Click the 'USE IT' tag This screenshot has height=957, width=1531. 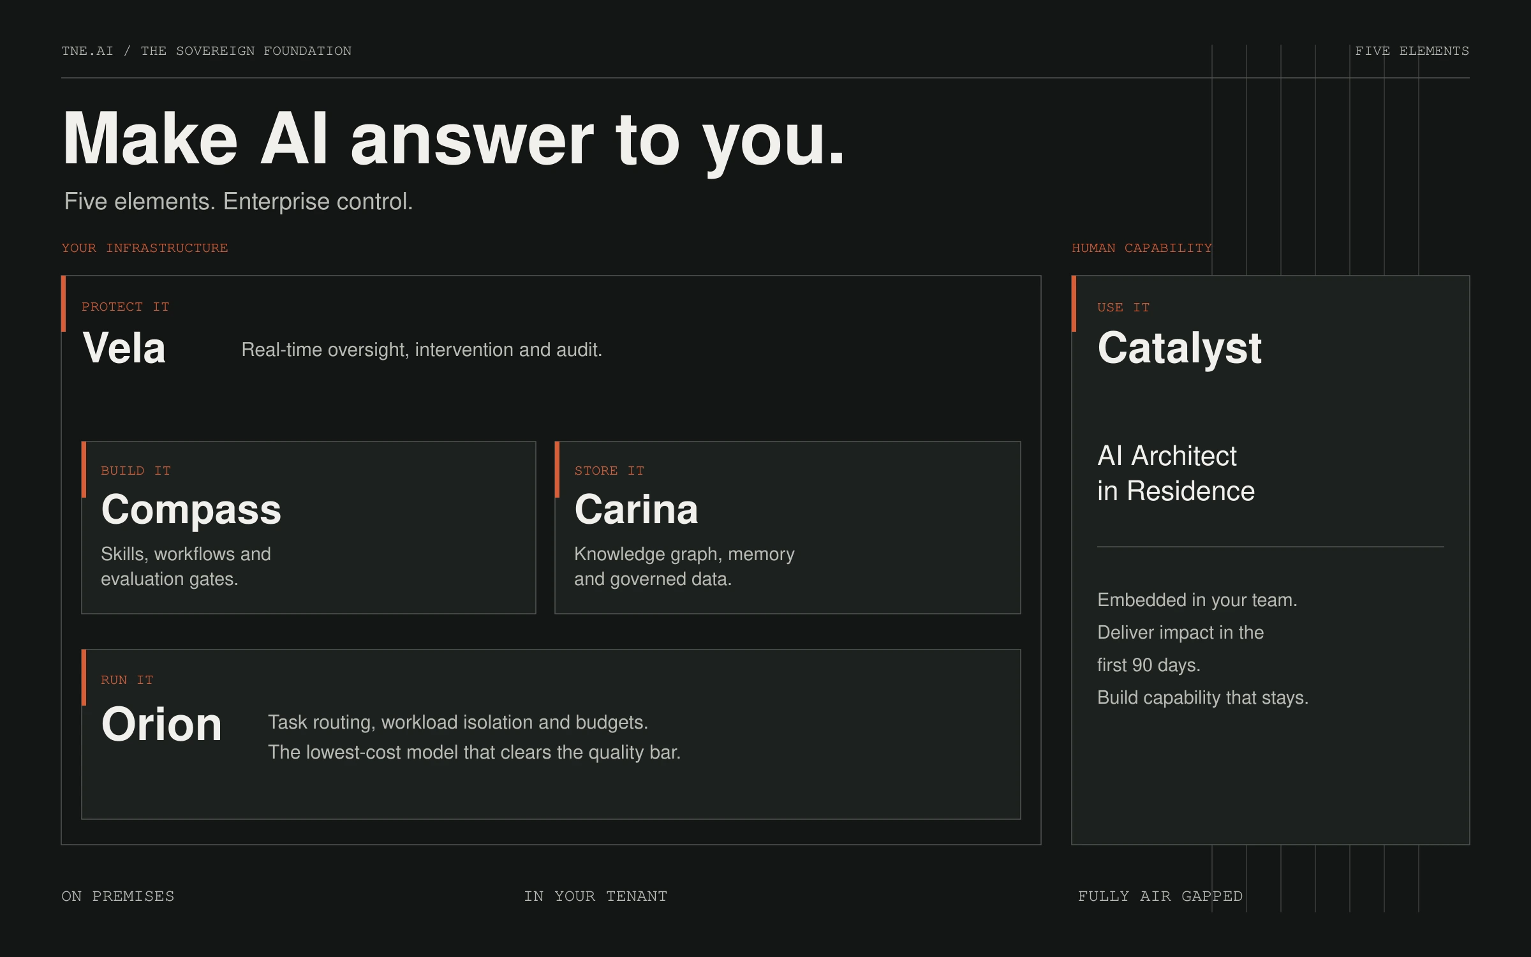(1123, 308)
